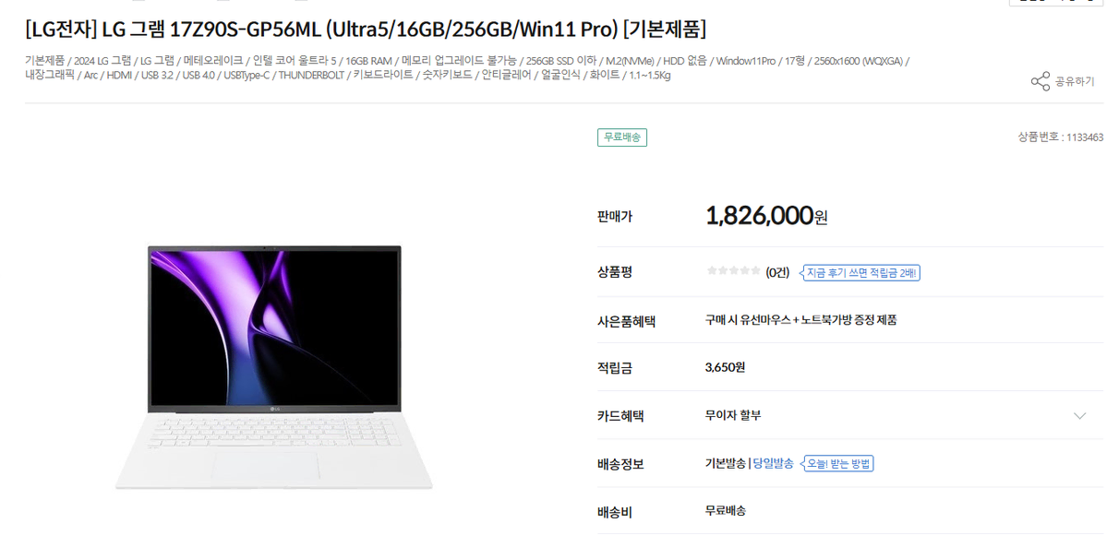Click the 1,826,000원 sale price
This screenshot has height=548, width=1107.
[766, 217]
